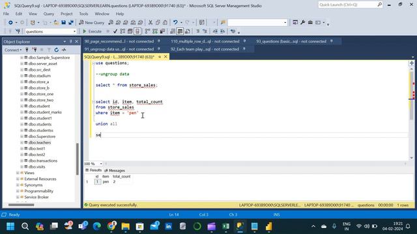Open Object Explorer window position dropdown arrow
The height and width of the screenshot is (234, 417).
65,42
